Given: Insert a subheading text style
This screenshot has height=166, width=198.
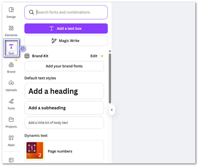Looking at the screenshot, I should (64, 108).
